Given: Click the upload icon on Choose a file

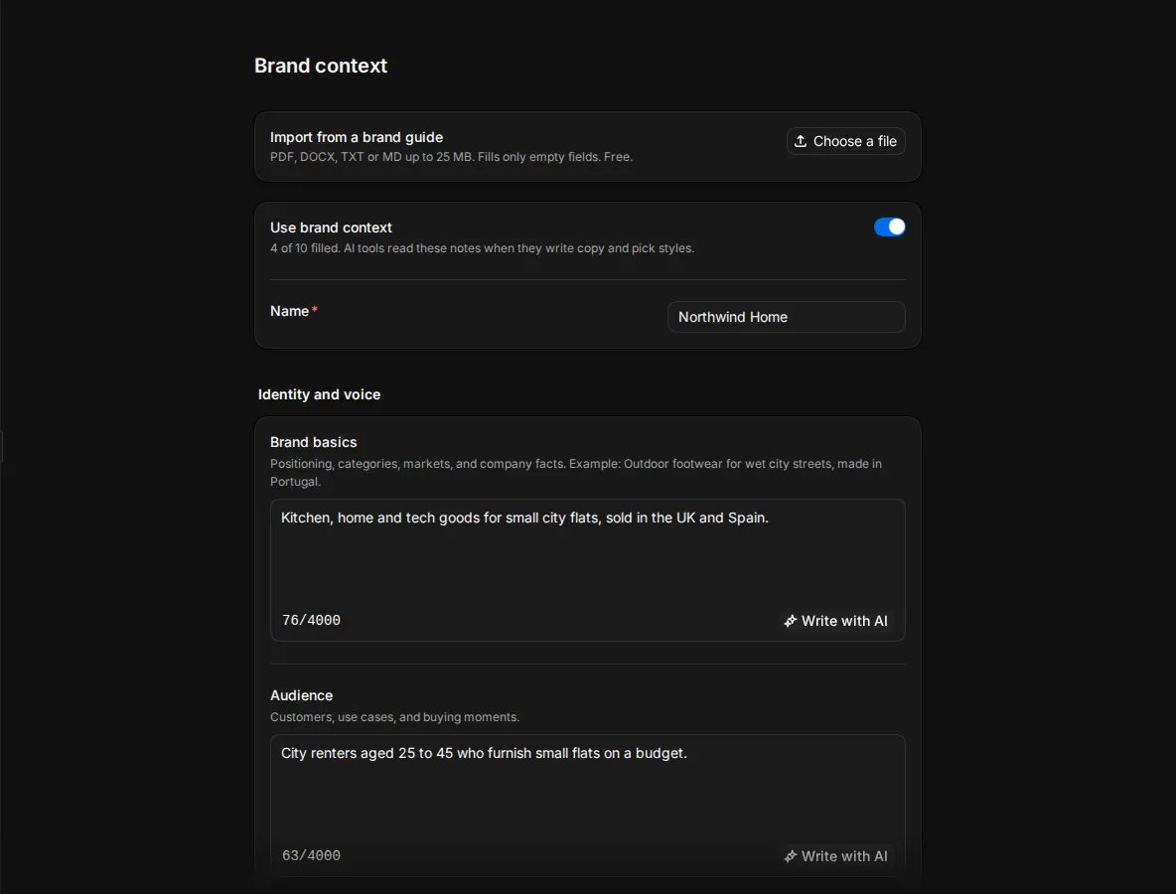Looking at the screenshot, I should click(x=801, y=141).
